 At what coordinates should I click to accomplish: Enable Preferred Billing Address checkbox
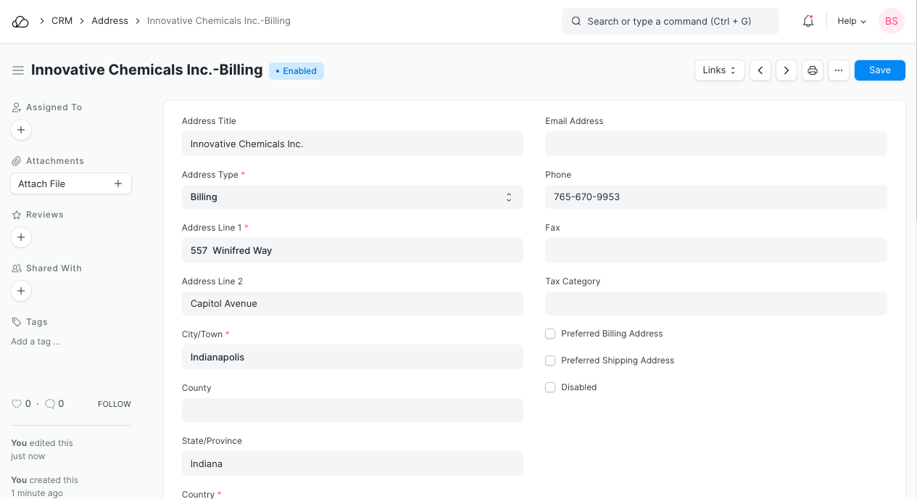pyautogui.click(x=550, y=334)
